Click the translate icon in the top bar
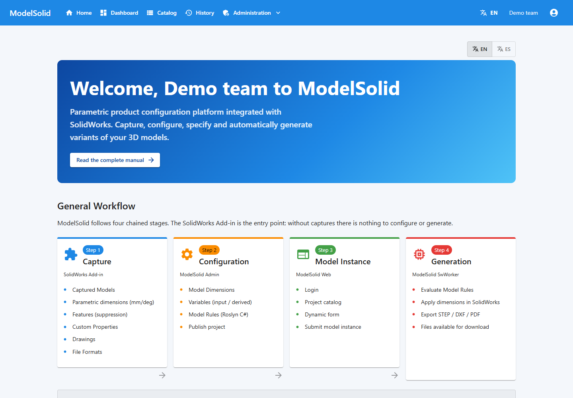The width and height of the screenshot is (573, 398). (483, 13)
